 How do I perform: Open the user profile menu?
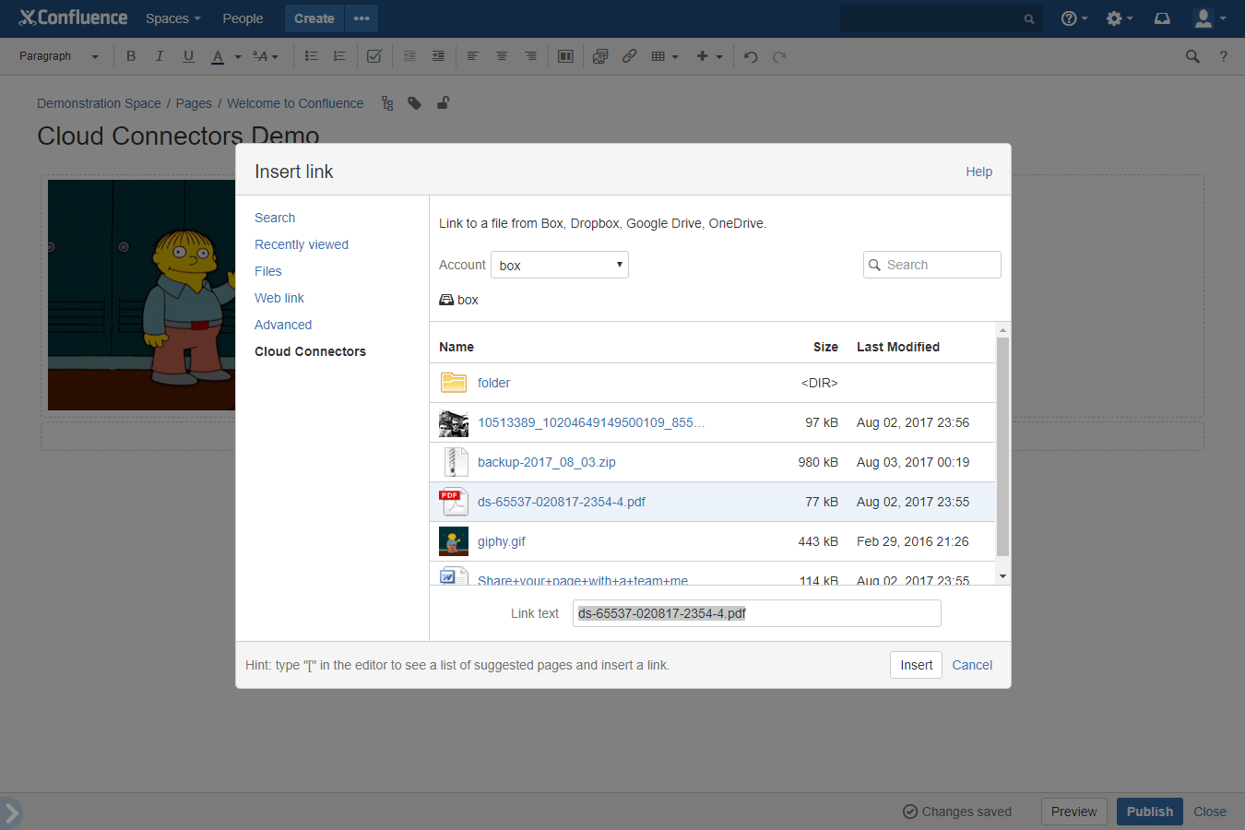click(x=1210, y=18)
